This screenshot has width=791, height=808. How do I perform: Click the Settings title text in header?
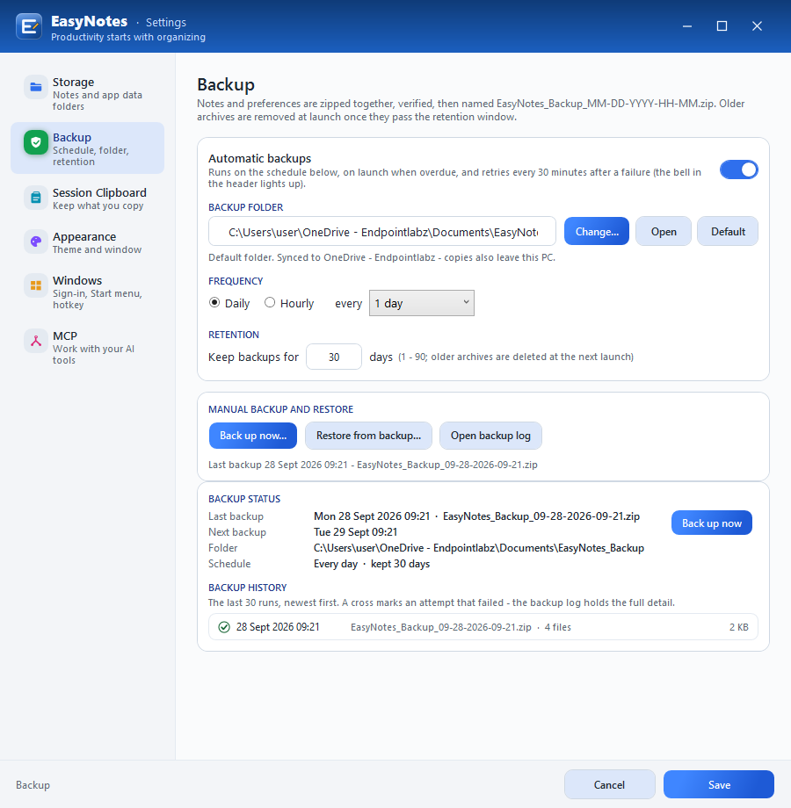point(165,23)
